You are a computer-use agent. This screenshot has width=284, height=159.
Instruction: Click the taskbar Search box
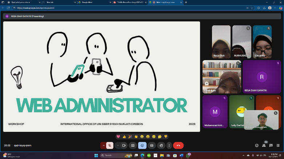[116, 155]
